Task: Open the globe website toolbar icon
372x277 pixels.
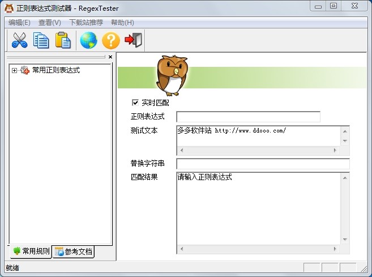Action: tap(88, 40)
